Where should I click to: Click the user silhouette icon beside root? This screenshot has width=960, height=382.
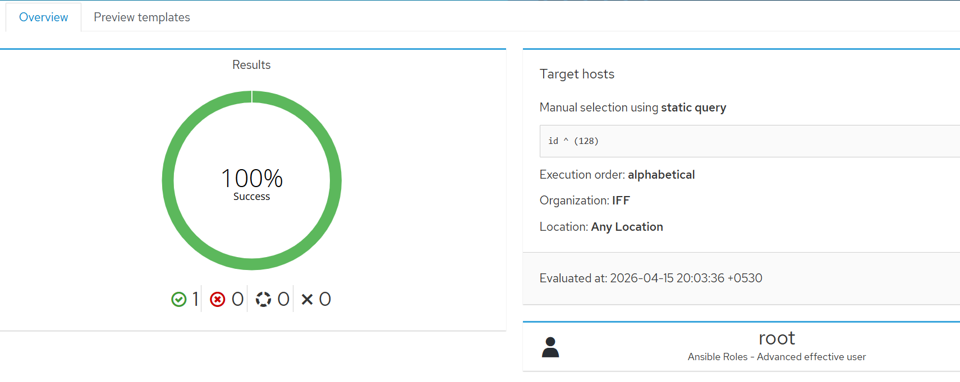tap(550, 347)
